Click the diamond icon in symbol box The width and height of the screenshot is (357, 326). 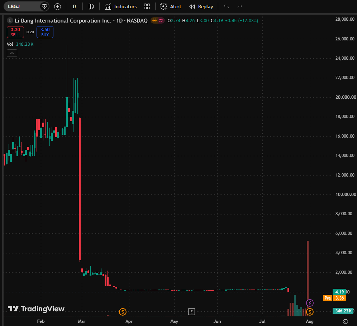(44, 6)
